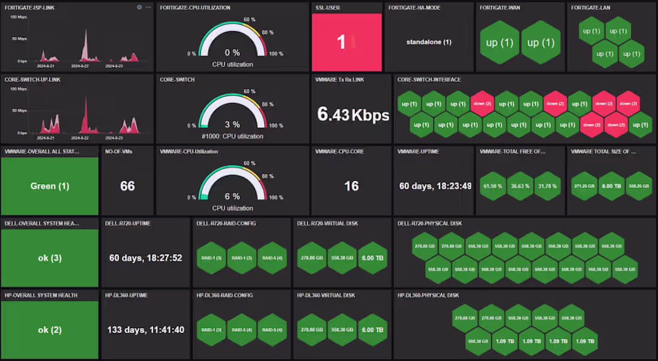Open the FORTIGATE-ISP-LINK panel title
Screen dimensions: 658x361
[29, 8]
